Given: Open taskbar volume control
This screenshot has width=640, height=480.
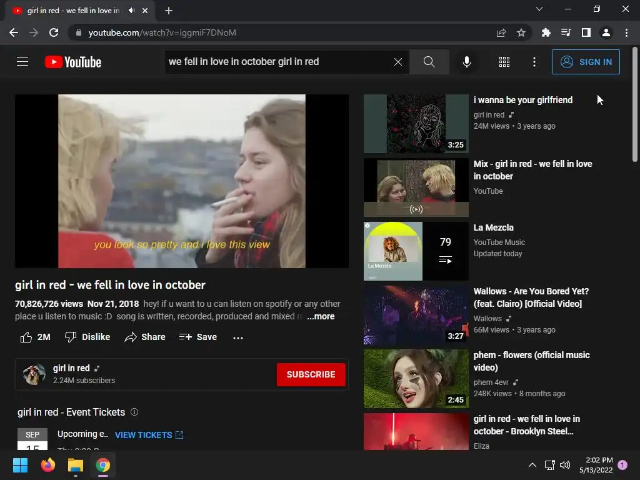Looking at the screenshot, I should point(565,465).
